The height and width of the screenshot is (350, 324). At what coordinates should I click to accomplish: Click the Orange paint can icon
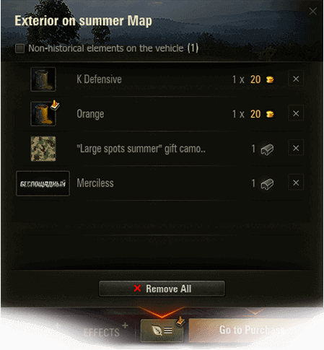(43, 114)
